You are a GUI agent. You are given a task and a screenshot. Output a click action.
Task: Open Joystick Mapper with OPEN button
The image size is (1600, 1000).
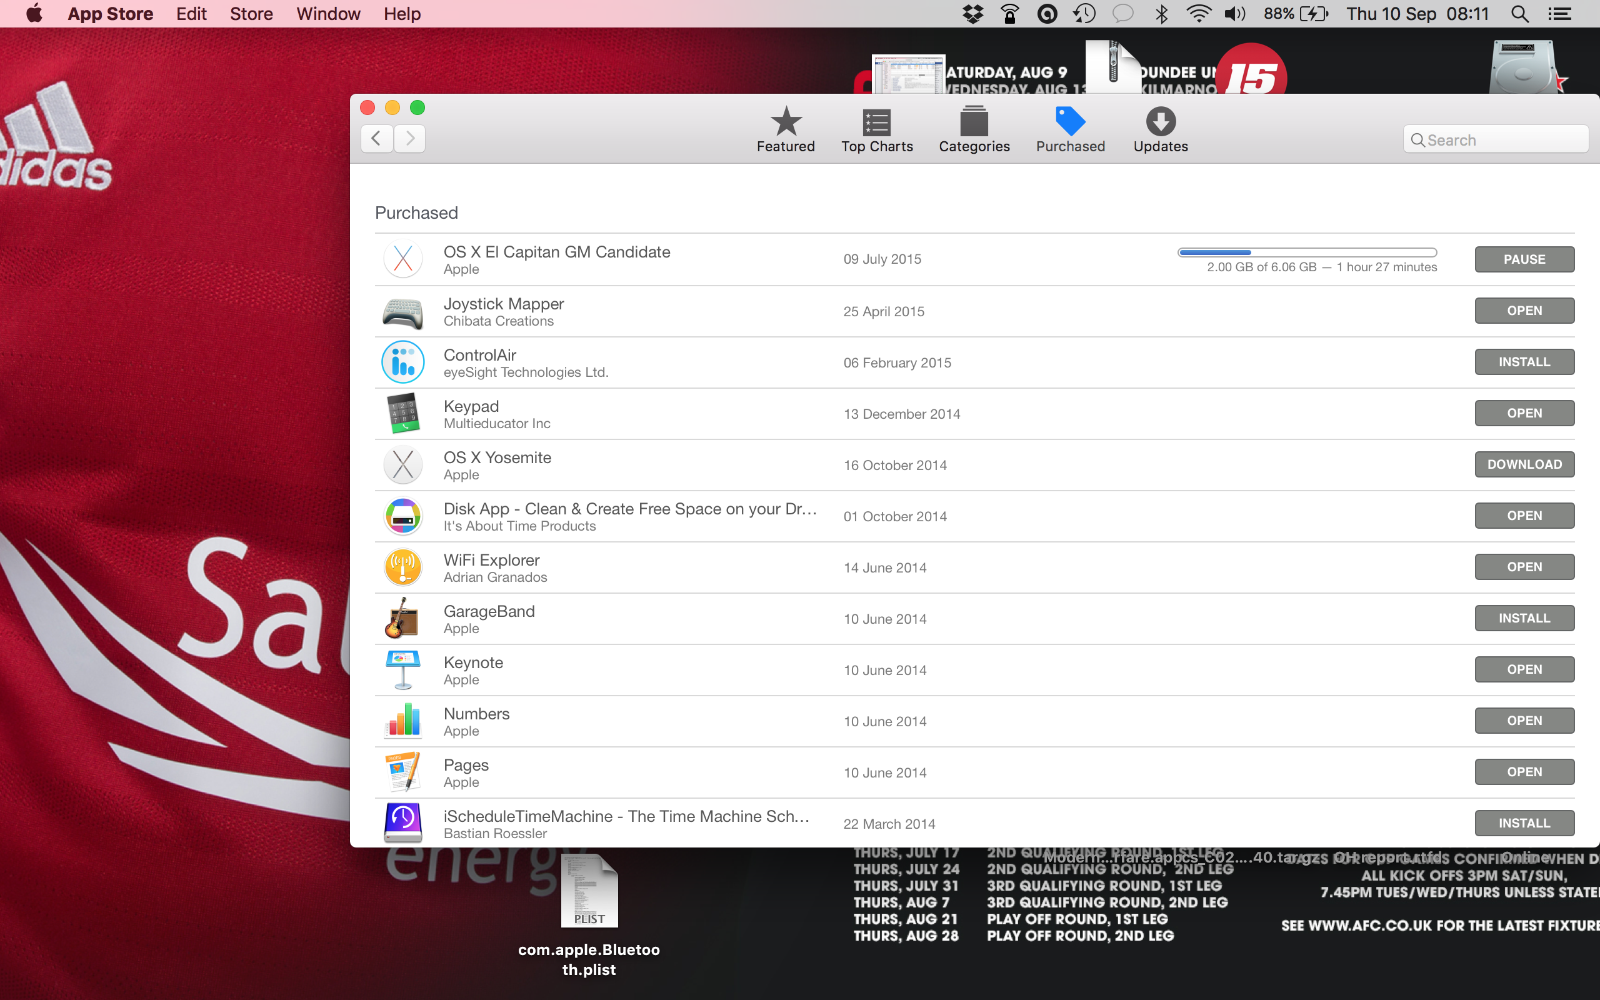click(1524, 310)
